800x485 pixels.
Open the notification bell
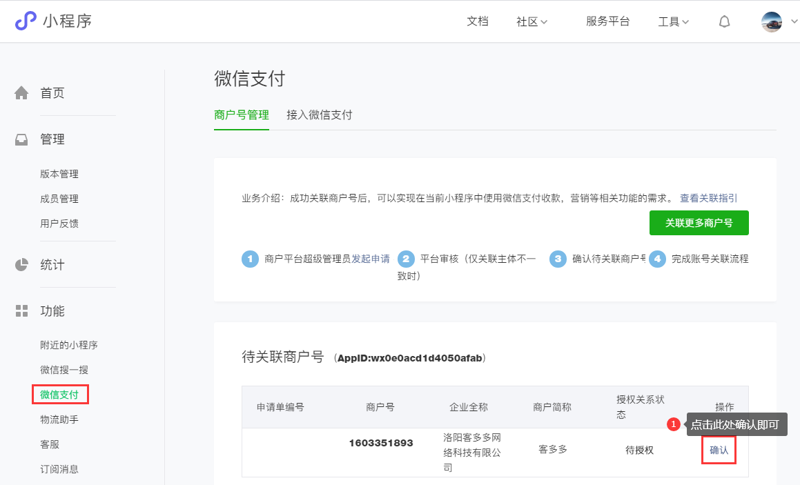725,21
